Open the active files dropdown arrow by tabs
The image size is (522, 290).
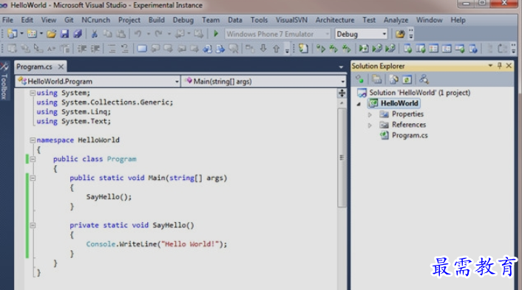tap(341, 67)
